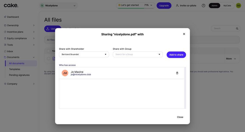Click the Inbox icon in sidebar
The width and height of the screenshot is (245, 132).
(x=5, y=51)
